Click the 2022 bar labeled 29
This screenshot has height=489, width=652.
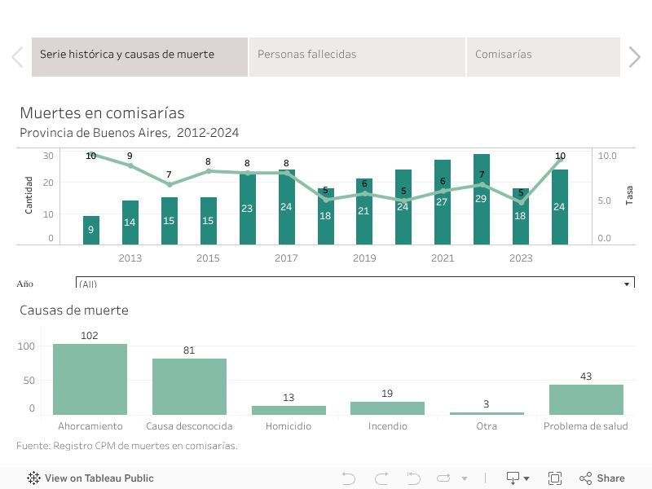pos(482,200)
